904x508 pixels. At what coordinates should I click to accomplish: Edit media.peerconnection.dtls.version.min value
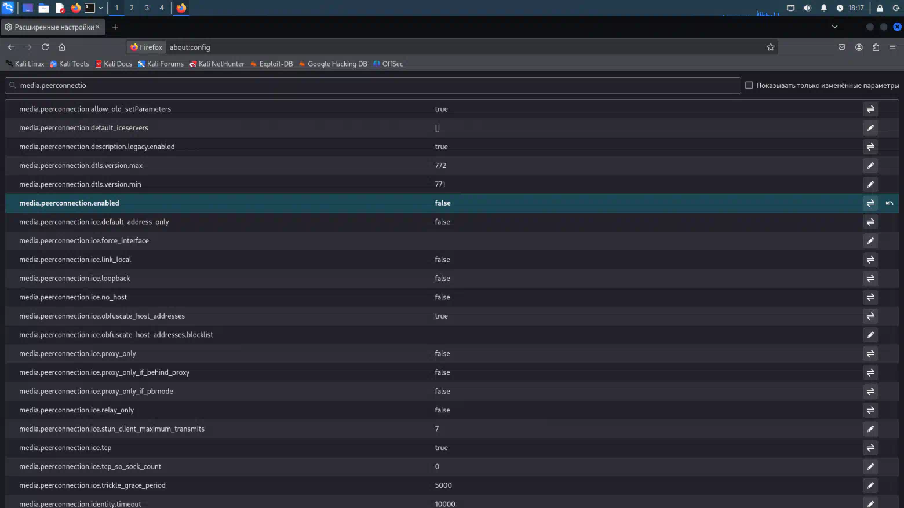[x=870, y=184]
